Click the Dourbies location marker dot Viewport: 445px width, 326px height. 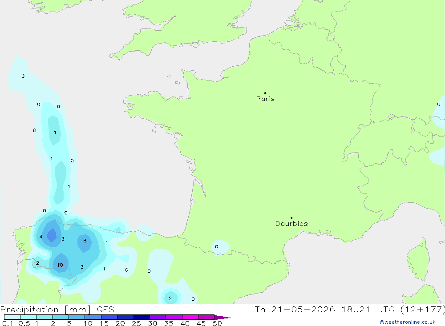[291, 218]
